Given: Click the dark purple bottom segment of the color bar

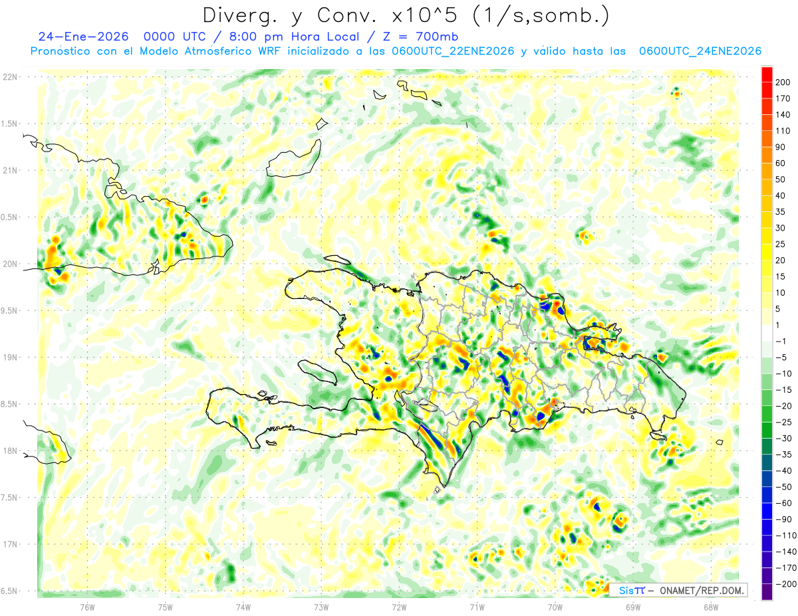Looking at the screenshot, I should [767, 591].
